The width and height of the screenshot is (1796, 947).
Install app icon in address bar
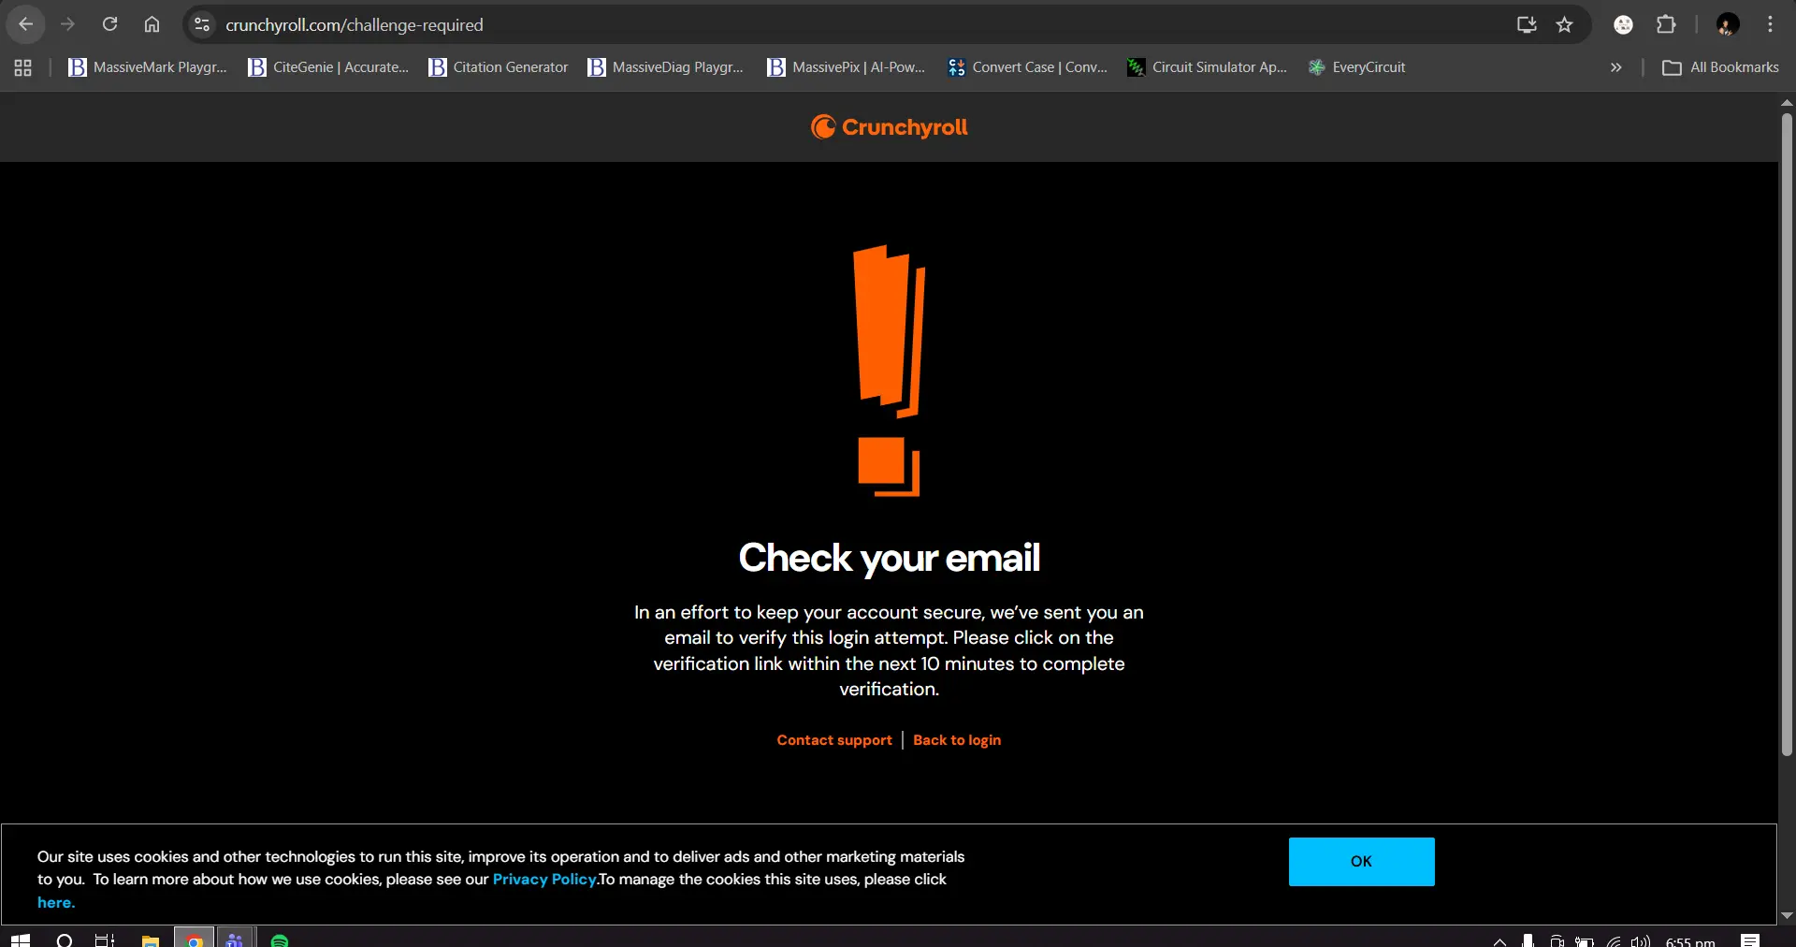(1527, 24)
